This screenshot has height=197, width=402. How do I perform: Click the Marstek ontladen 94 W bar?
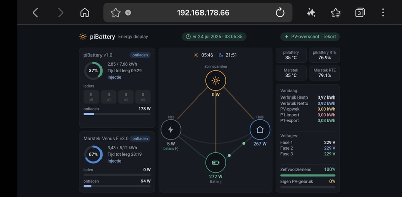(x=117, y=186)
